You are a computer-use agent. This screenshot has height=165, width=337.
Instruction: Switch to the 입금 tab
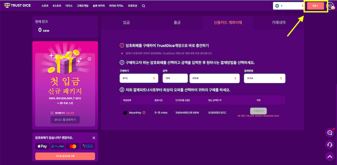coord(127,22)
